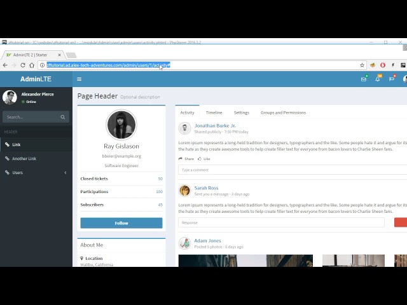This screenshot has height=305, width=407.
Task: Click the Share arrow on Jonathan's post
Action: click(x=181, y=159)
